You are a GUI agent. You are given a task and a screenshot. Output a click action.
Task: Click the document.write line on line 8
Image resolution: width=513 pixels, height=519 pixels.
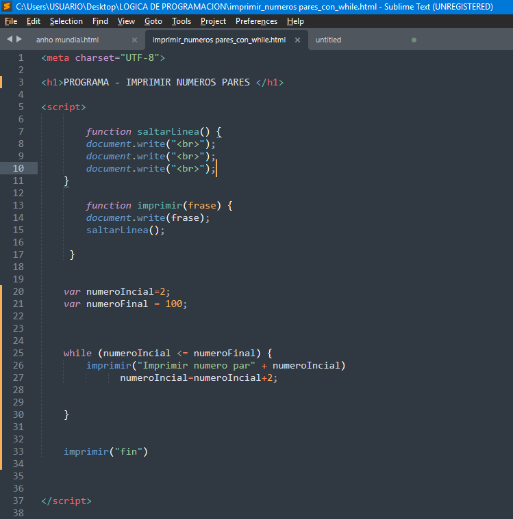pos(151,144)
